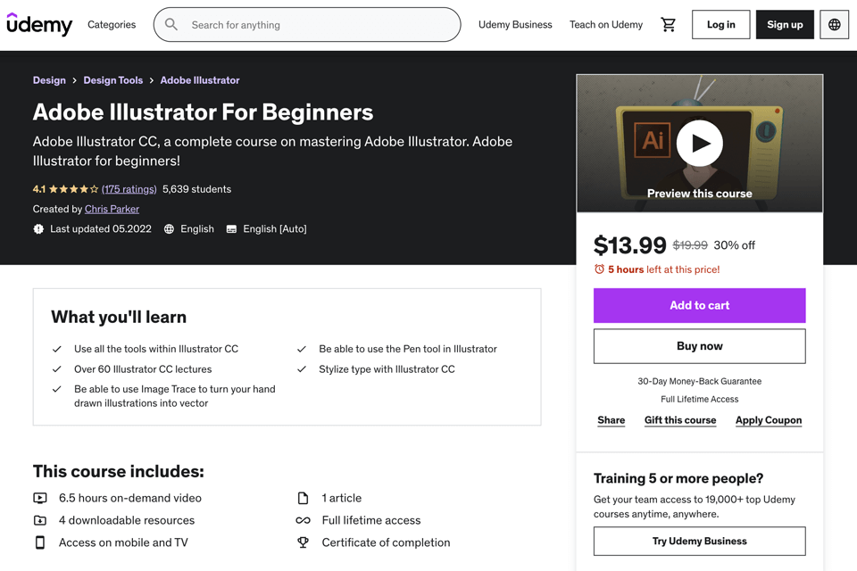The width and height of the screenshot is (857, 571).
Task: Click '6.5 hours on-demand video' text
Action: (130, 498)
